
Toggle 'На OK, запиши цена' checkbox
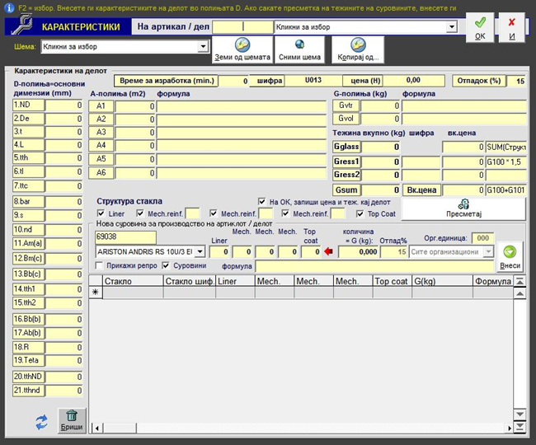262,201
